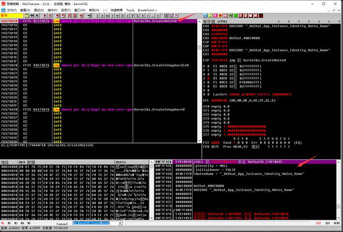Open the Tools menu
The width and height of the screenshot is (343, 232).
(130, 10)
